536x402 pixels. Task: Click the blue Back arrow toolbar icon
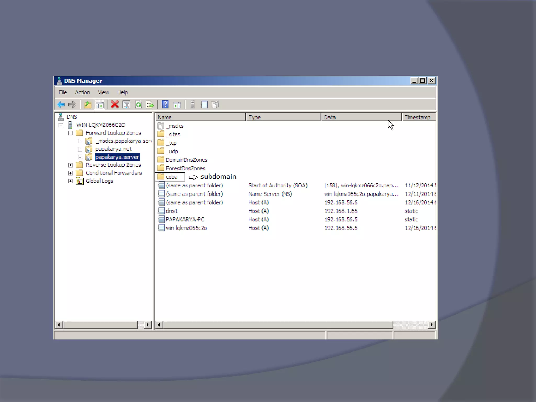[x=61, y=105]
